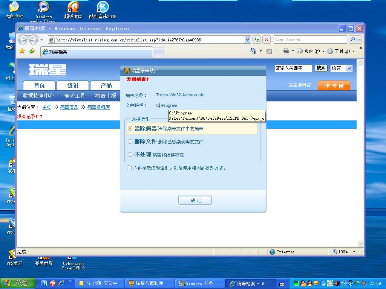This screenshot has width=386, height=289.
Task: Click the zoom magnifier icon in status bar
Action: click(x=335, y=251)
